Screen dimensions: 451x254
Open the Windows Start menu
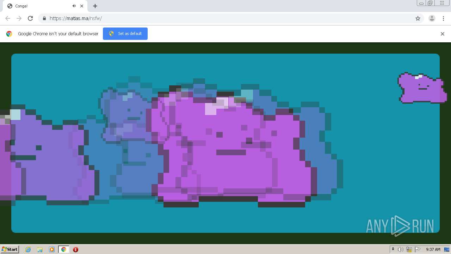(x=10, y=249)
